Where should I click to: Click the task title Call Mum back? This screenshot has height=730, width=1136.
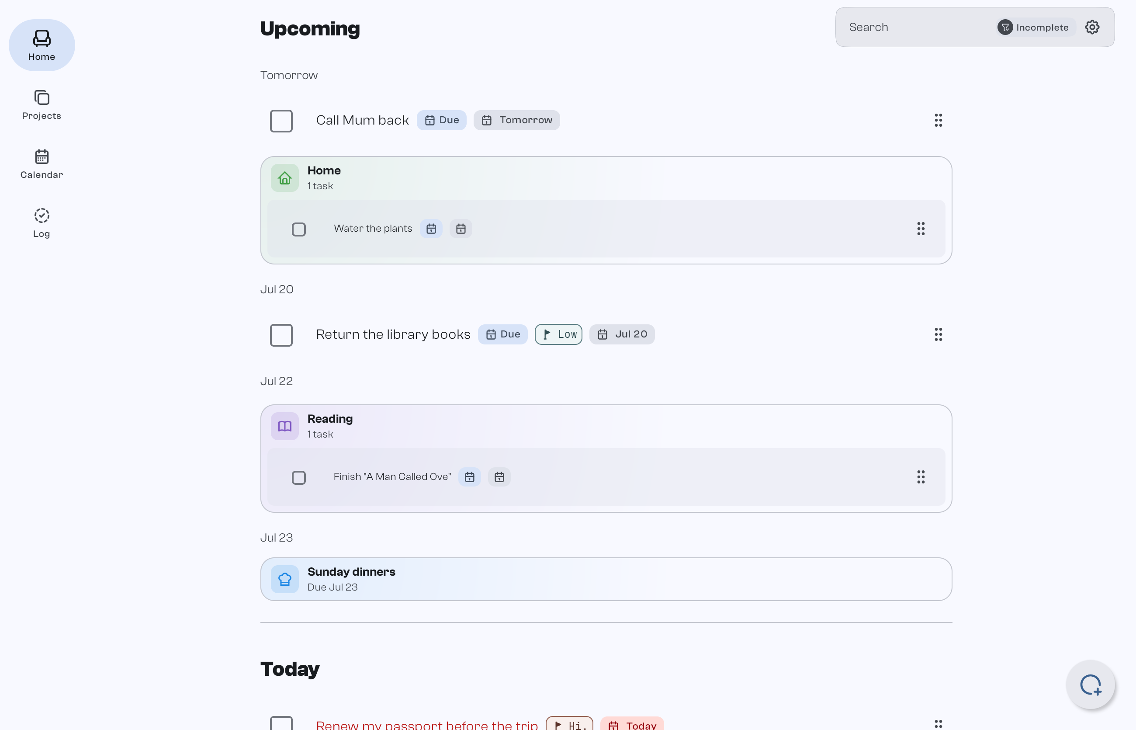click(362, 120)
